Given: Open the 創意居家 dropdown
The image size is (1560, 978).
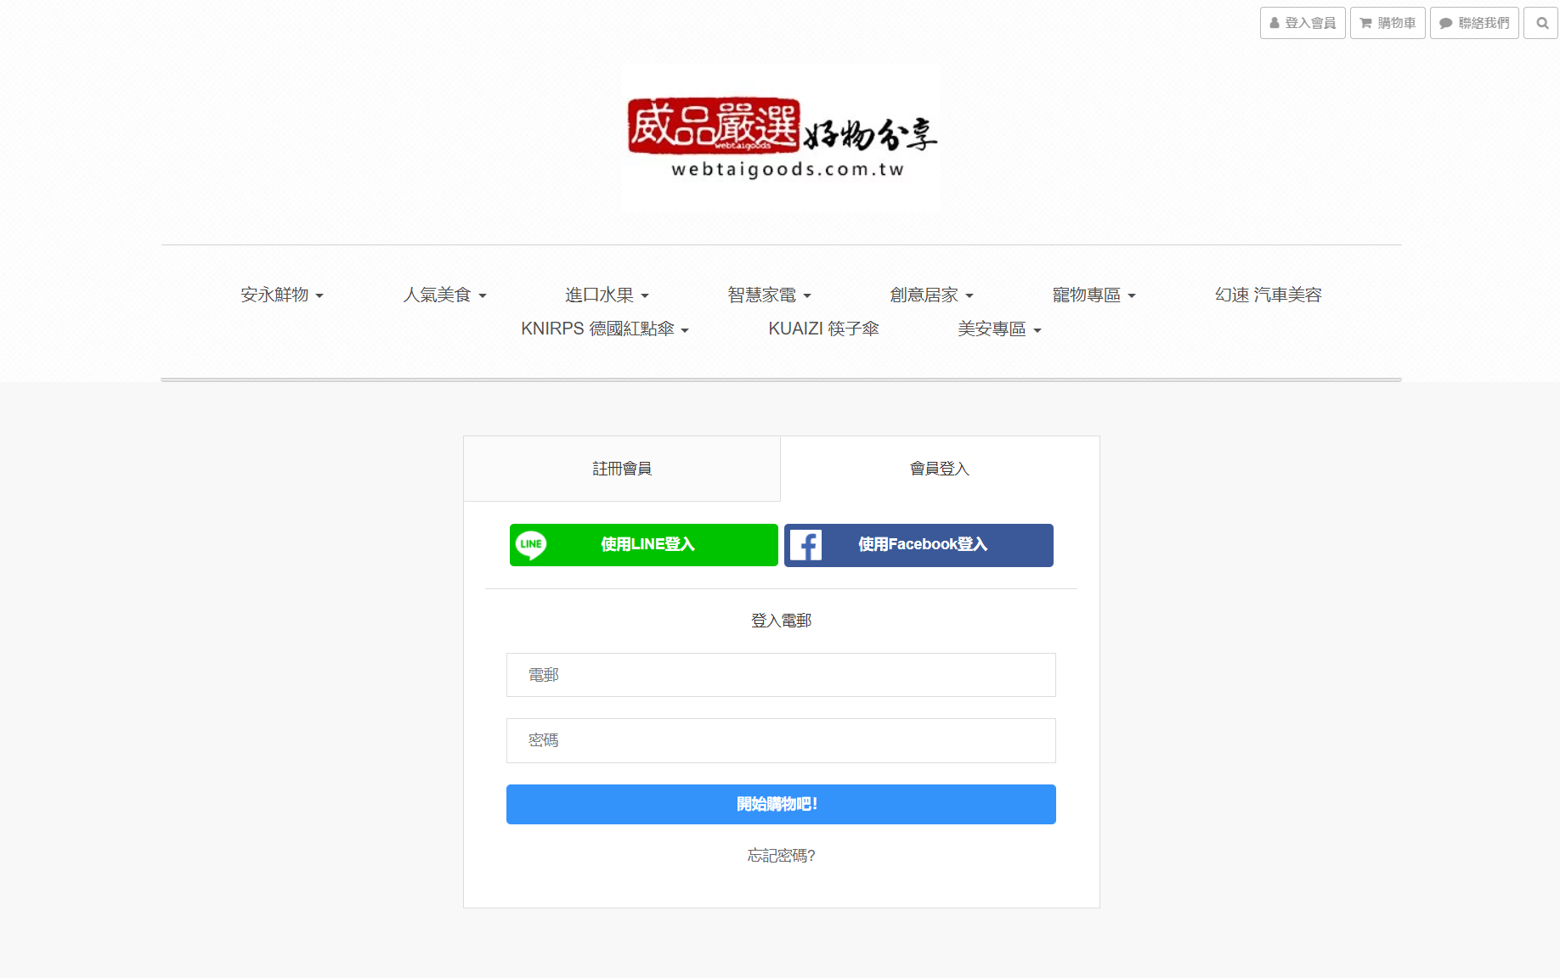Looking at the screenshot, I should (931, 295).
